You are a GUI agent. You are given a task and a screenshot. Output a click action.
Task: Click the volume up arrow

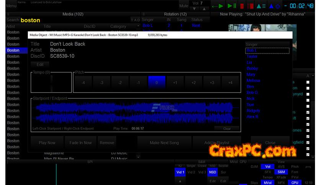point(204,9)
